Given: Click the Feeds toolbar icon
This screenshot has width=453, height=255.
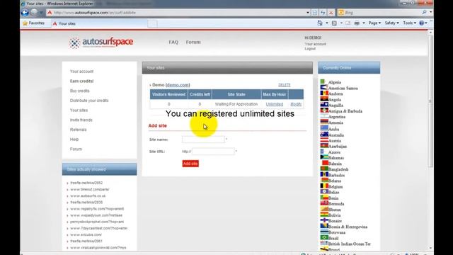Looking at the screenshot, I should [x=334, y=23].
